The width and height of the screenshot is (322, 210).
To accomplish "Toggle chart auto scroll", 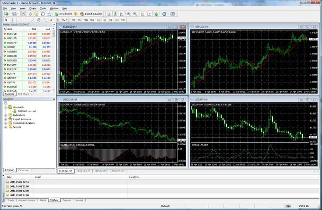I will (143, 14).
